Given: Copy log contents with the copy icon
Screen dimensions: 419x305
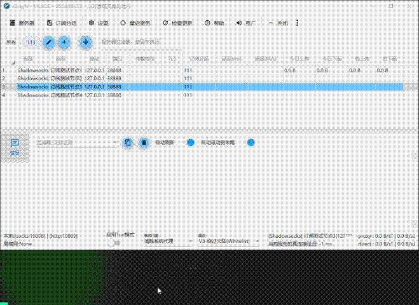Looking at the screenshot, I should (x=128, y=142).
